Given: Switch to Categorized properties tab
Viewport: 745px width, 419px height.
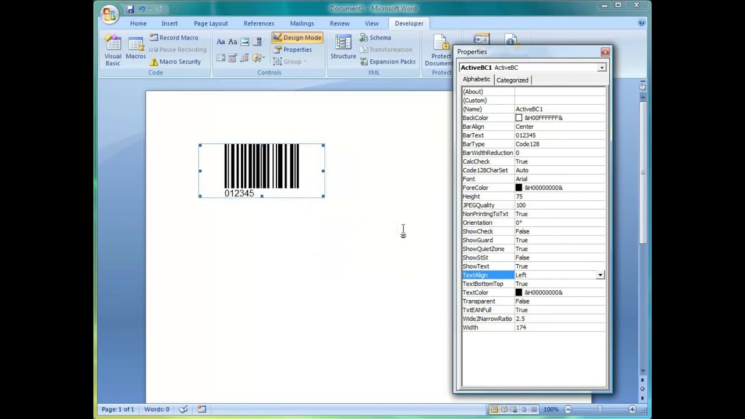Looking at the screenshot, I should point(512,80).
